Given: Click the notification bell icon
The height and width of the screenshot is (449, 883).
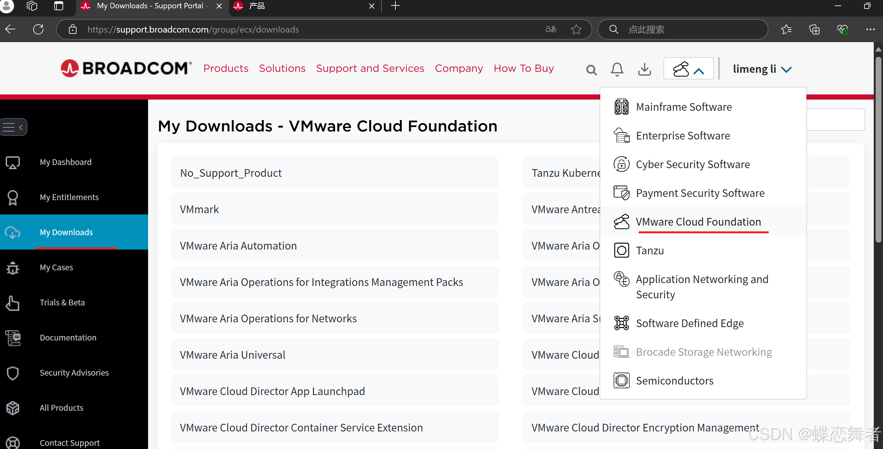Looking at the screenshot, I should (617, 69).
